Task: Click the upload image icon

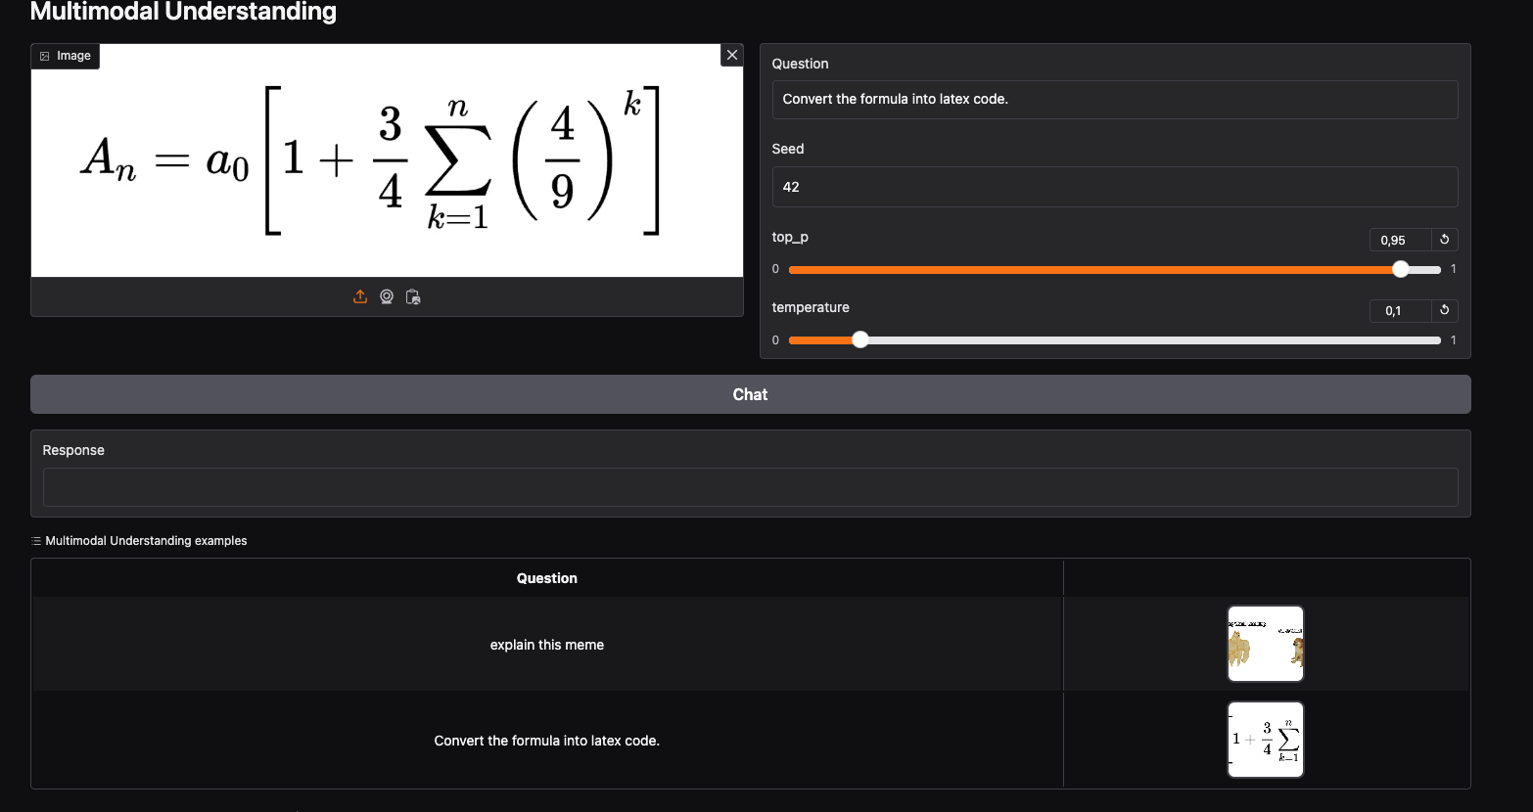Action: point(360,296)
